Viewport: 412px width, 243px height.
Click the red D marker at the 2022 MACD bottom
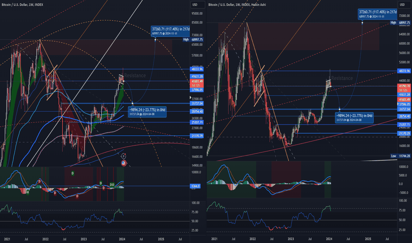click(x=77, y=196)
